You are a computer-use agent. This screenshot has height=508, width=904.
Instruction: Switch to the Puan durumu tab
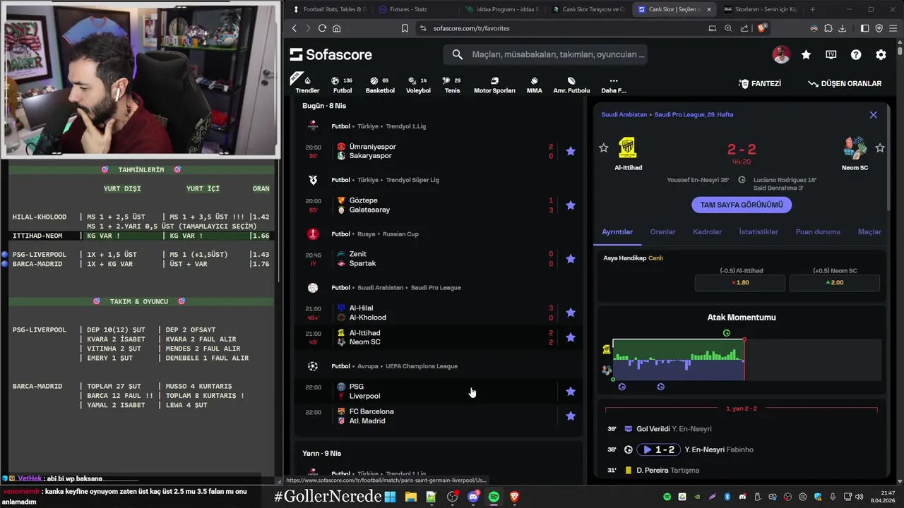click(818, 232)
